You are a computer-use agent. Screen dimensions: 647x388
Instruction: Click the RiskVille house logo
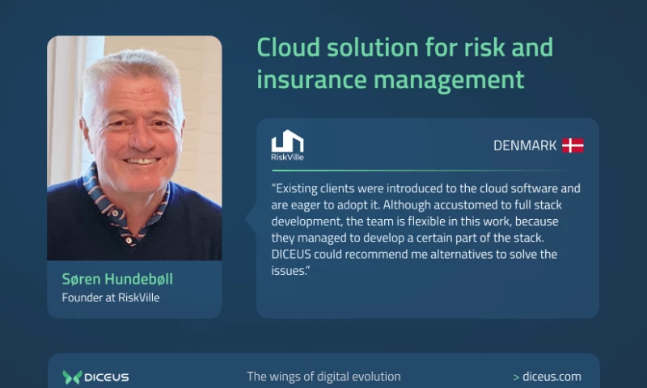coord(287,145)
